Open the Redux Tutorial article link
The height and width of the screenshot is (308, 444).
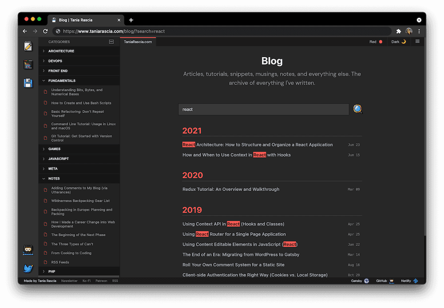tap(231, 189)
